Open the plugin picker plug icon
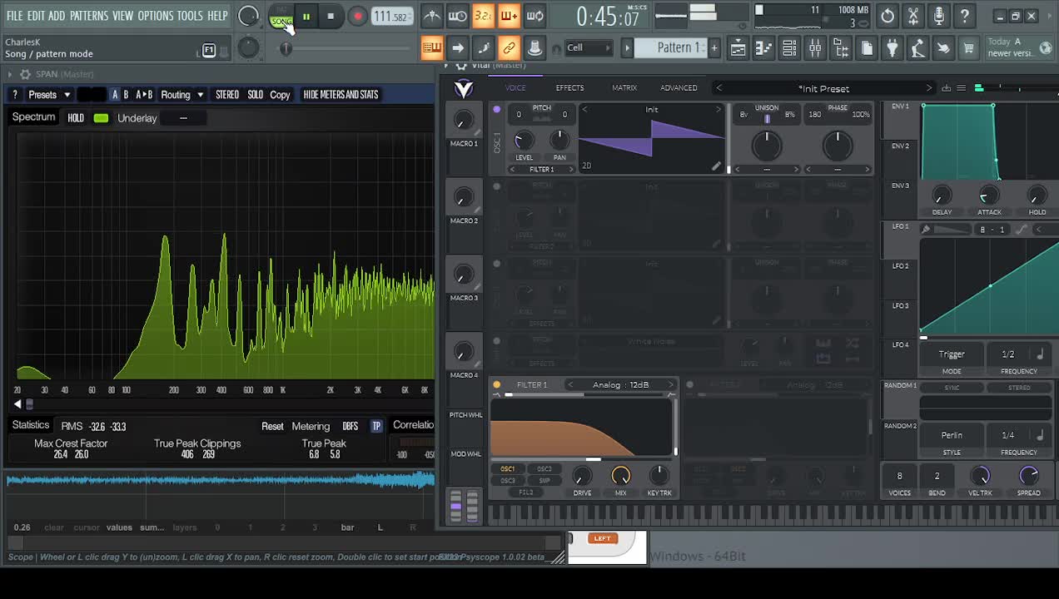Image resolution: width=1059 pixels, height=599 pixels. click(892, 48)
